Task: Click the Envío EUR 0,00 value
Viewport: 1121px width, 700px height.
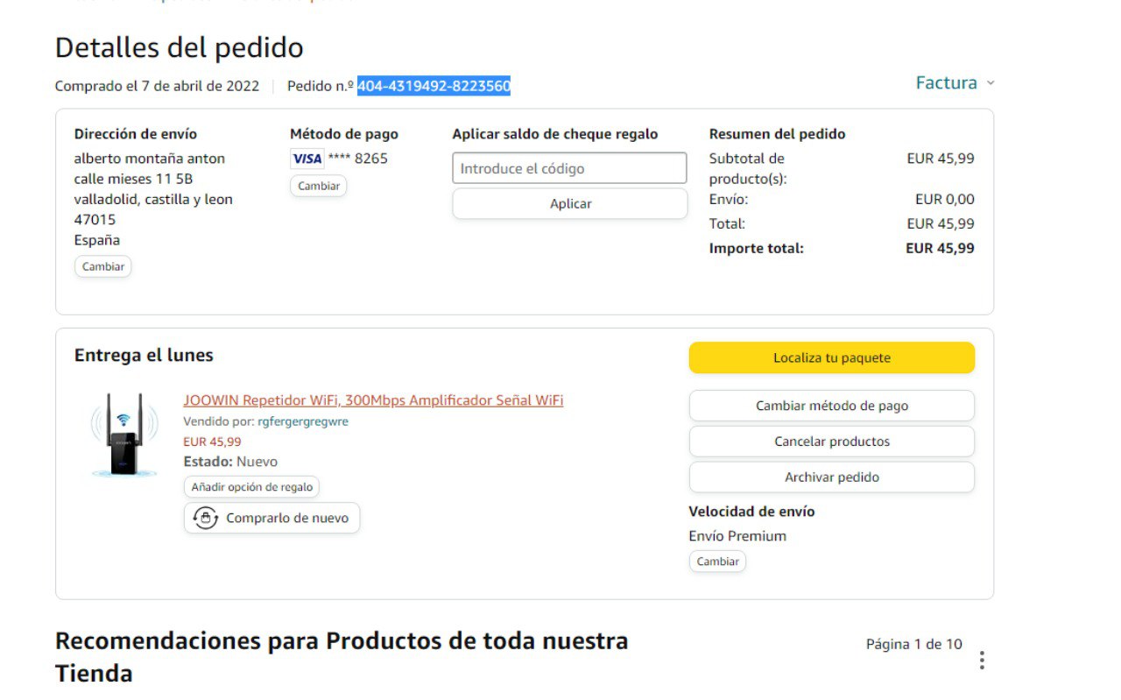Action: pyautogui.click(x=945, y=199)
